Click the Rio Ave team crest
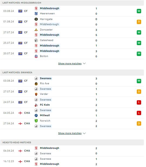The height and width of the screenshot is (167, 146). pos(36,84)
